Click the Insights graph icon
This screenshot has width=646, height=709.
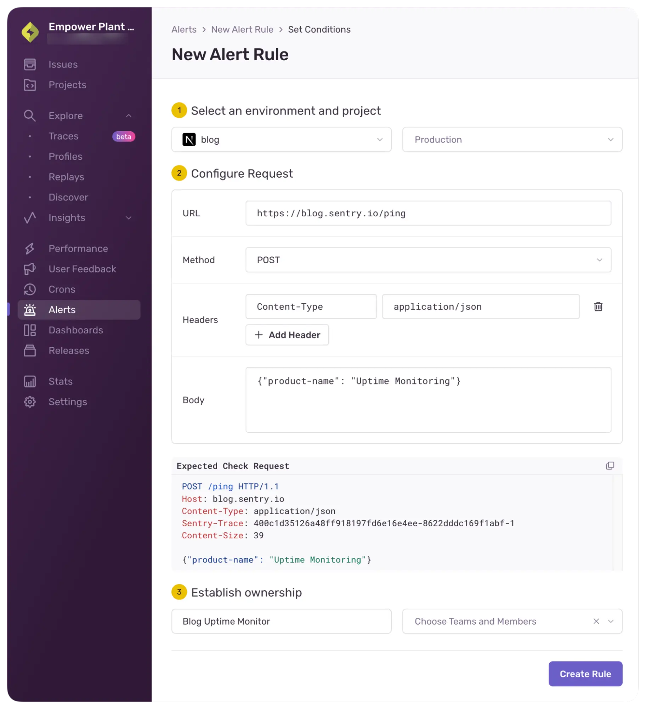30,217
